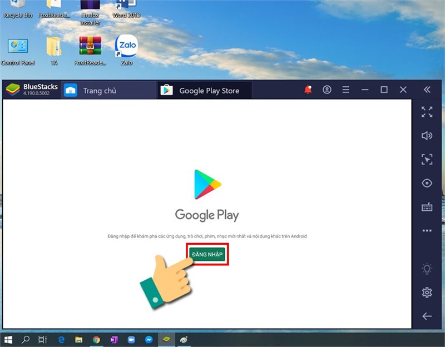Image resolution: width=445 pixels, height=347 pixels.
Task: Select the Word 2013 desktop shortcut
Action: pos(126,9)
